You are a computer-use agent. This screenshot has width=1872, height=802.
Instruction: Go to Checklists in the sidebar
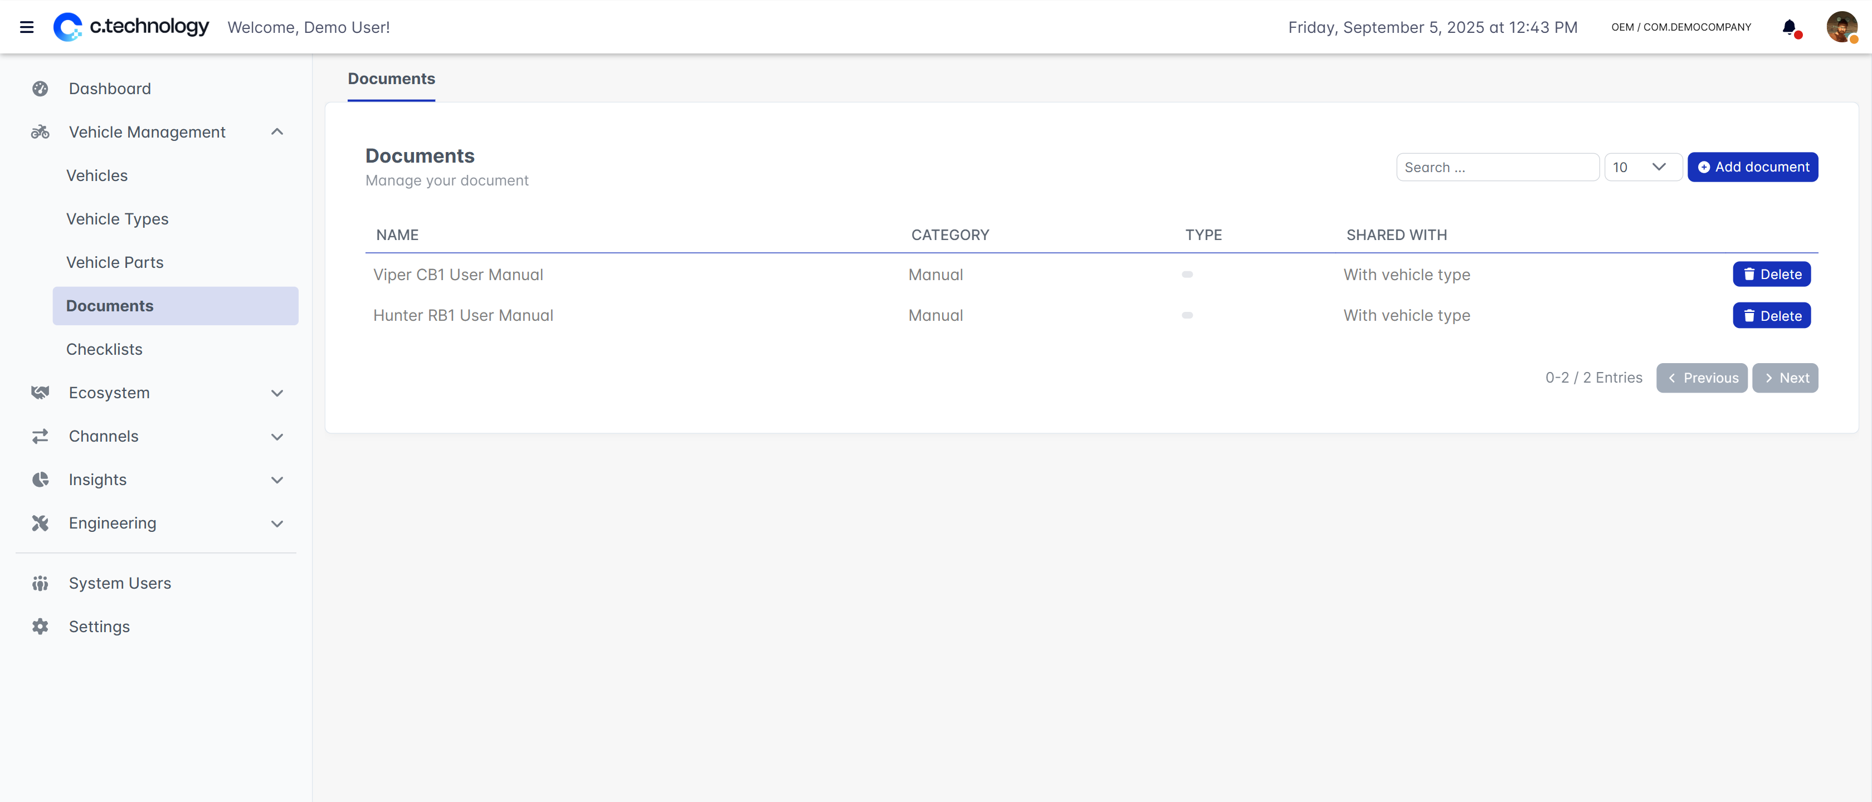click(104, 349)
